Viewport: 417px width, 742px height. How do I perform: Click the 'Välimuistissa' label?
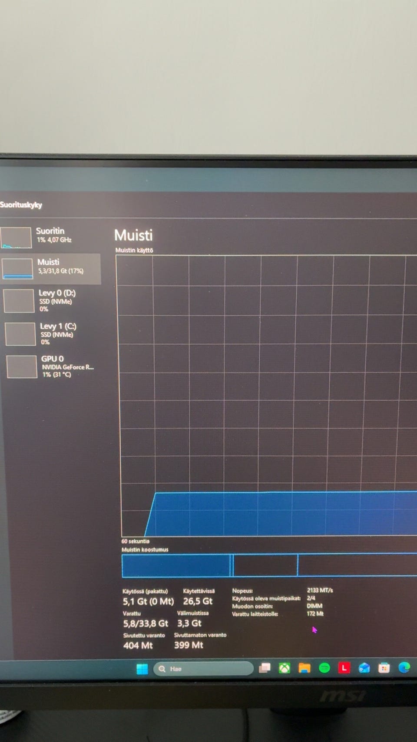click(x=193, y=613)
